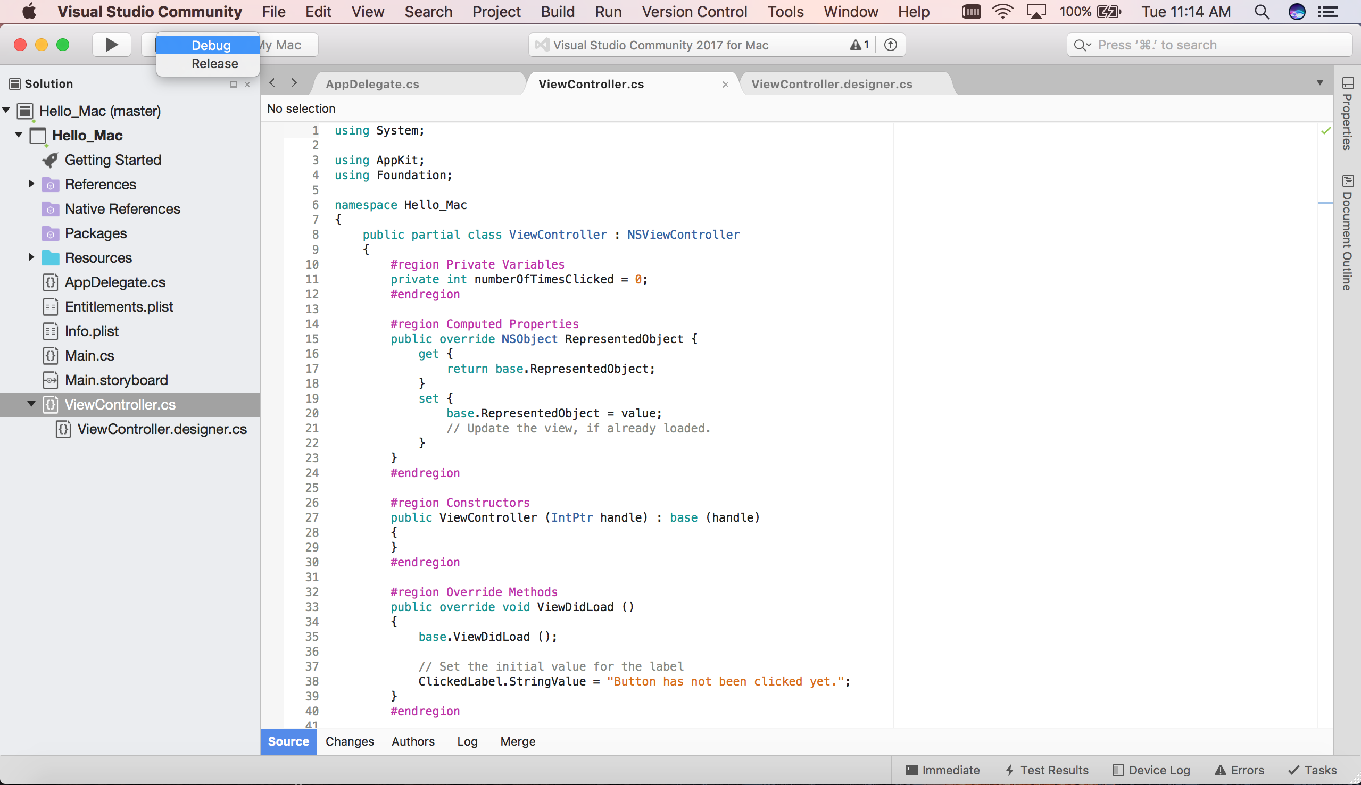Open the Tasks pad
The image size is (1361, 785).
coord(1312,770)
